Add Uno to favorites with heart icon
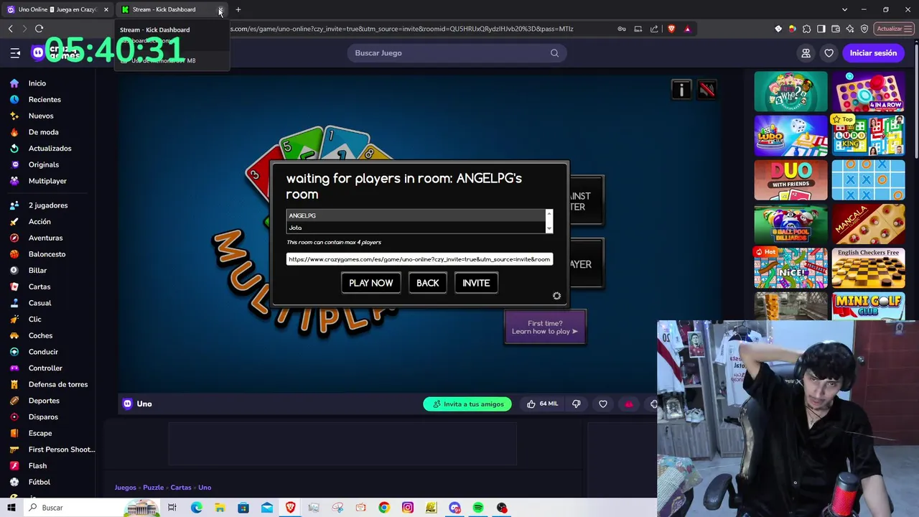 [x=603, y=404]
